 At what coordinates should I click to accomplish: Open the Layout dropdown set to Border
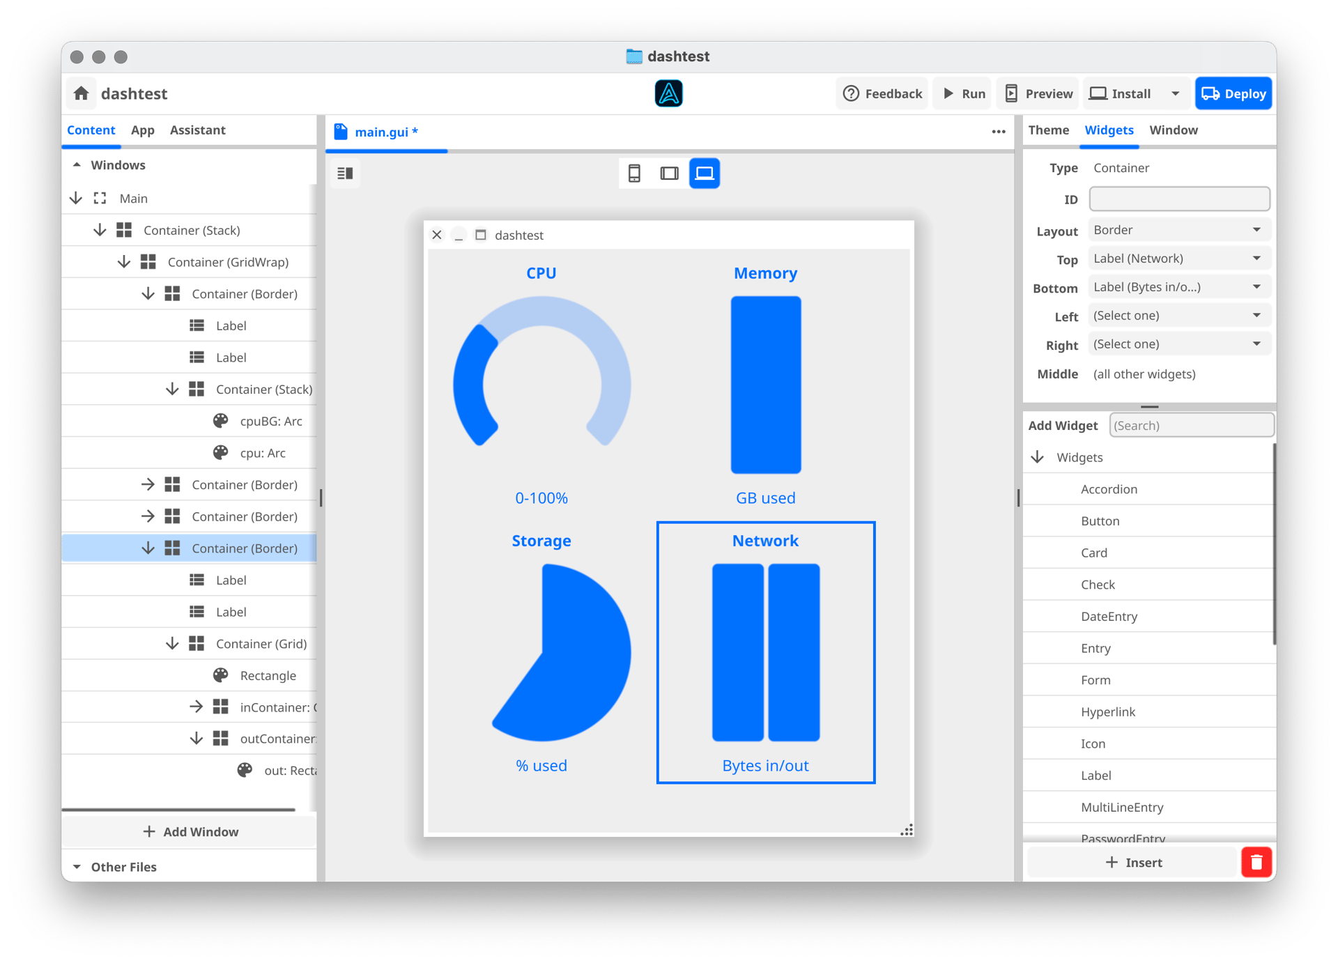tap(1178, 230)
